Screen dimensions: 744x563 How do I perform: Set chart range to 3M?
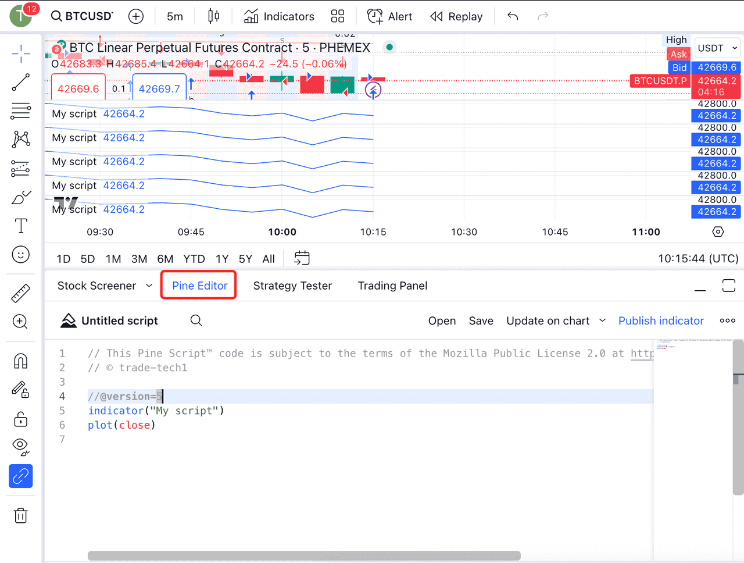tap(139, 259)
